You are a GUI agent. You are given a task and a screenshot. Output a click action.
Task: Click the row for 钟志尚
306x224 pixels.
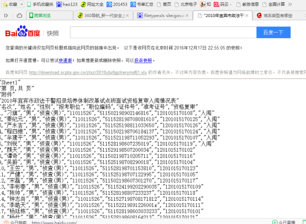102,199
